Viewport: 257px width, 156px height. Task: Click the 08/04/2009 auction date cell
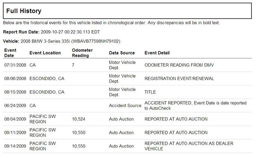pyautogui.click(x=15, y=119)
